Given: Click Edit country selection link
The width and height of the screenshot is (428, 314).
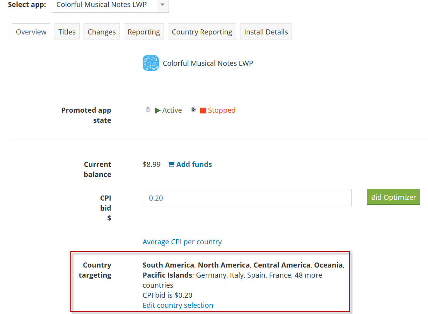Looking at the screenshot, I should pos(178,305).
